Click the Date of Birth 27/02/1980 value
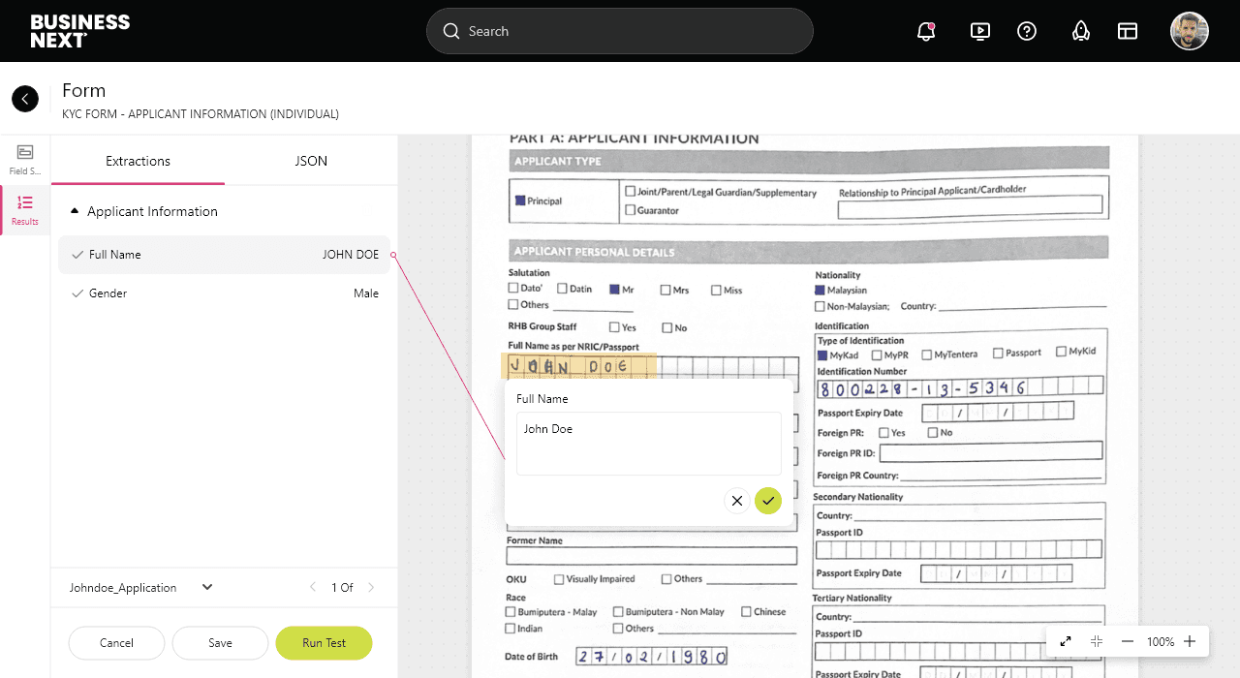Image resolution: width=1240 pixels, height=678 pixels. (x=652, y=657)
